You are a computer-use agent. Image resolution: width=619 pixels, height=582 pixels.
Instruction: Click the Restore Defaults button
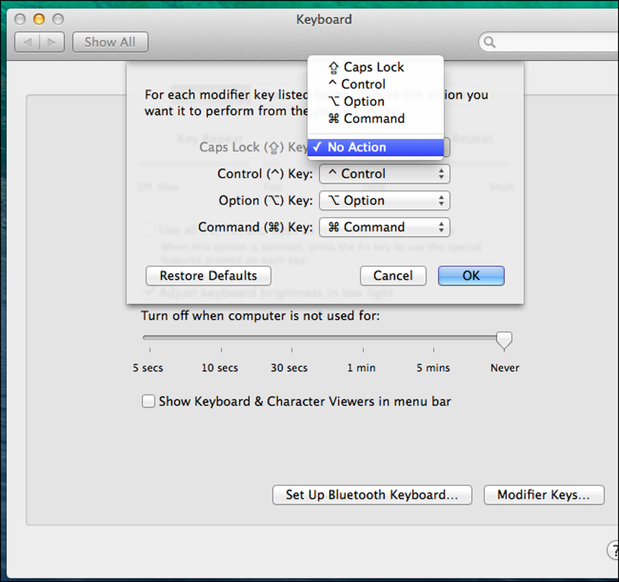(x=208, y=276)
